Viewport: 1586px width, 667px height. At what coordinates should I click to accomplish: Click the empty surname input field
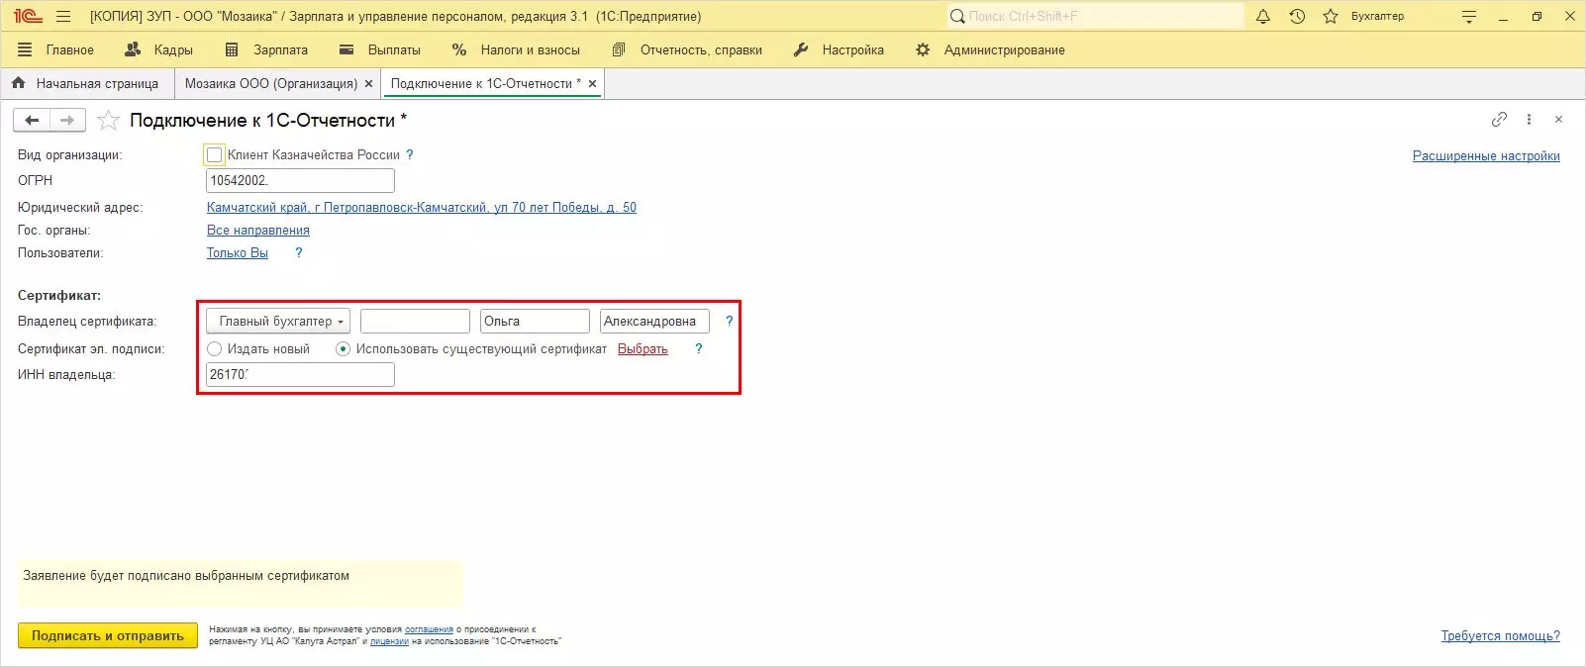point(415,322)
